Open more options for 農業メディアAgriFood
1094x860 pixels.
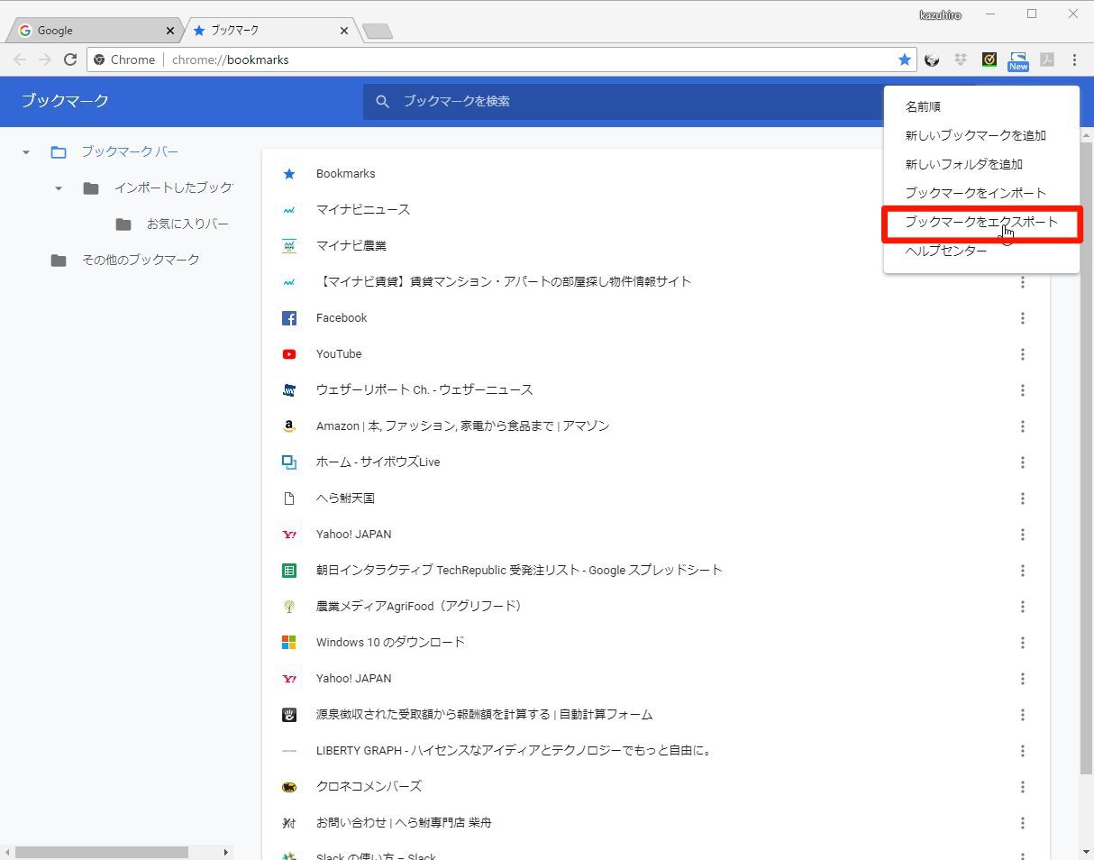coord(1022,607)
